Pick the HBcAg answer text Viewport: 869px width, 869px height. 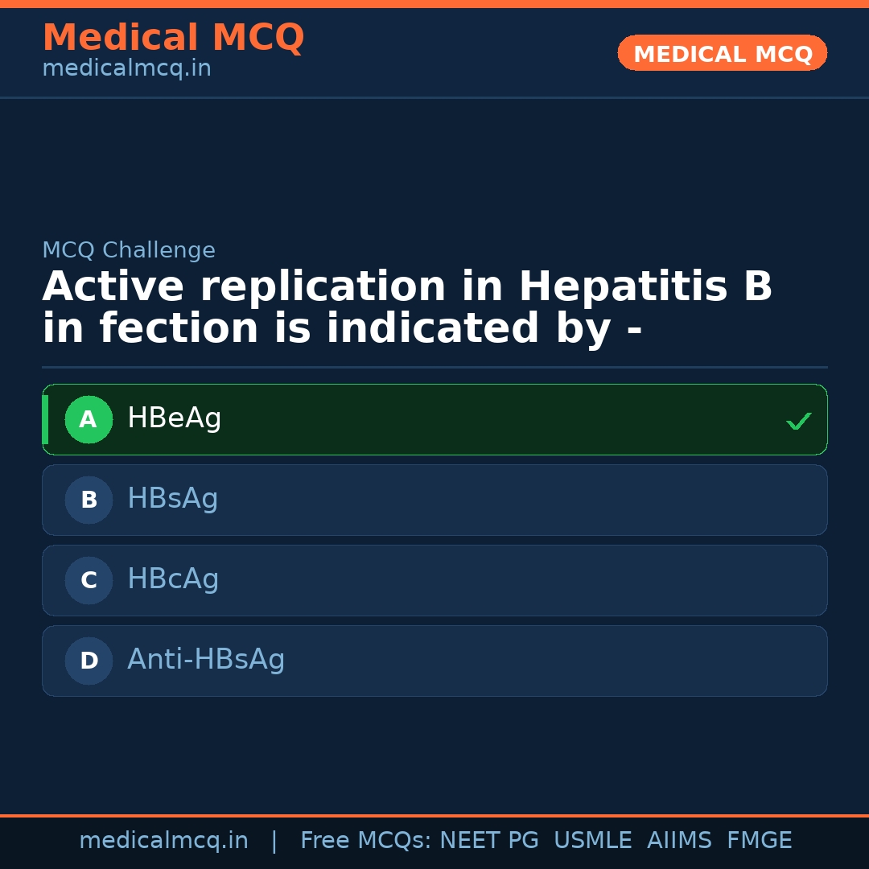173,579
